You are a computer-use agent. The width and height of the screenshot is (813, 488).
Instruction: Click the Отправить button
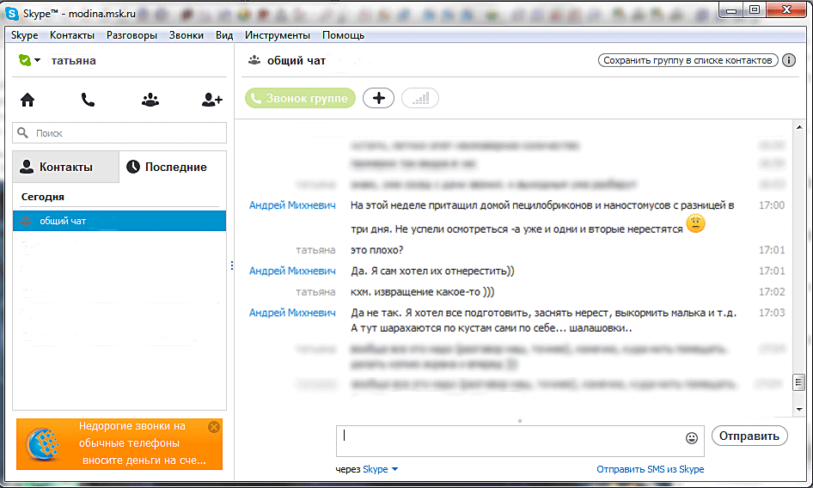tap(749, 436)
